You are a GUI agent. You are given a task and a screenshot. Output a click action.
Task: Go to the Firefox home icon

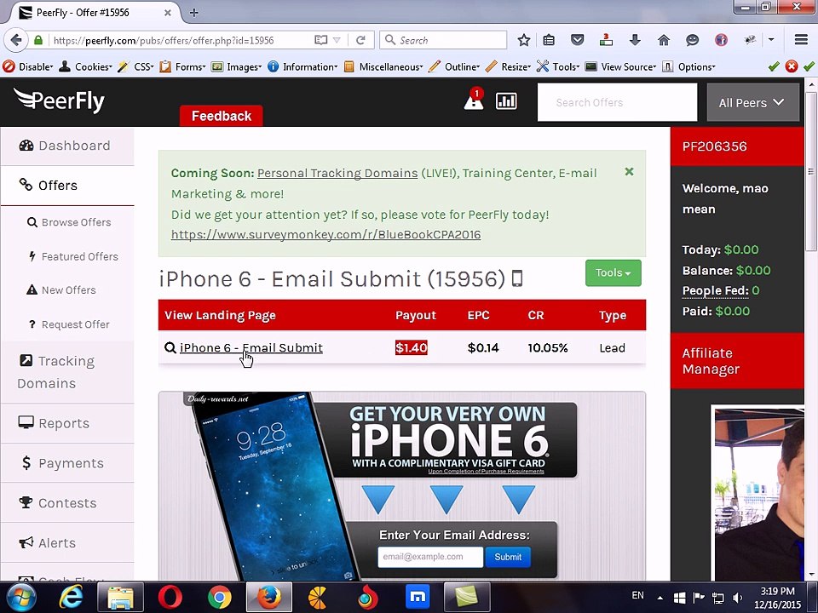point(664,40)
